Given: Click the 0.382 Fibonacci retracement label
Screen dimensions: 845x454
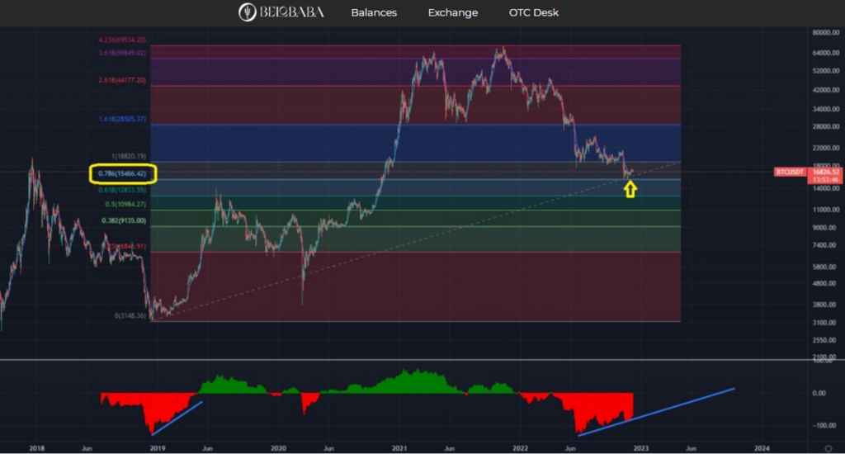Looking at the screenshot, I should 125,221.
